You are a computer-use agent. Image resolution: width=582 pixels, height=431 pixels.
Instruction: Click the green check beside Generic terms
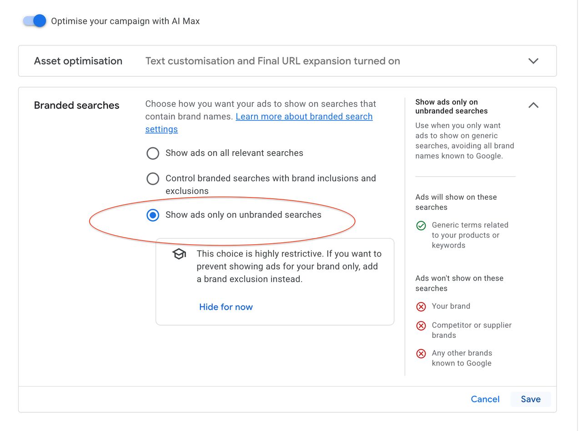pos(421,225)
